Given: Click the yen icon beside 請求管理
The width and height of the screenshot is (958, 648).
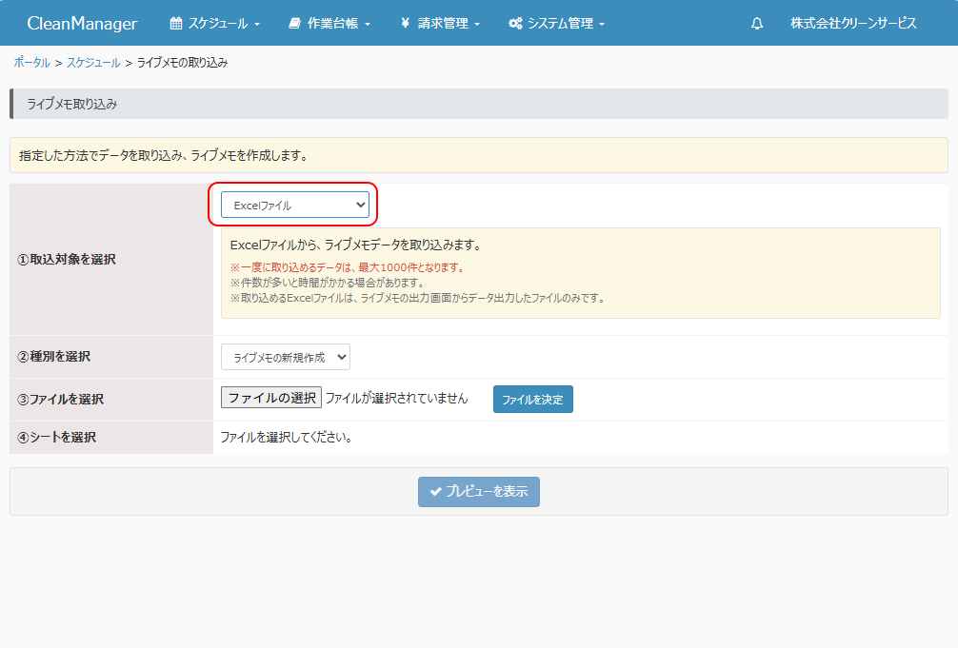Looking at the screenshot, I should point(406,23).
